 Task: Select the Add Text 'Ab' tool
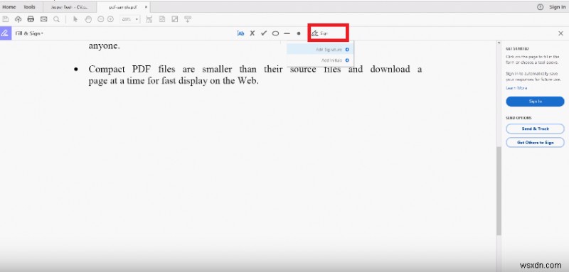pyautogui.click(x=240, y=33)
